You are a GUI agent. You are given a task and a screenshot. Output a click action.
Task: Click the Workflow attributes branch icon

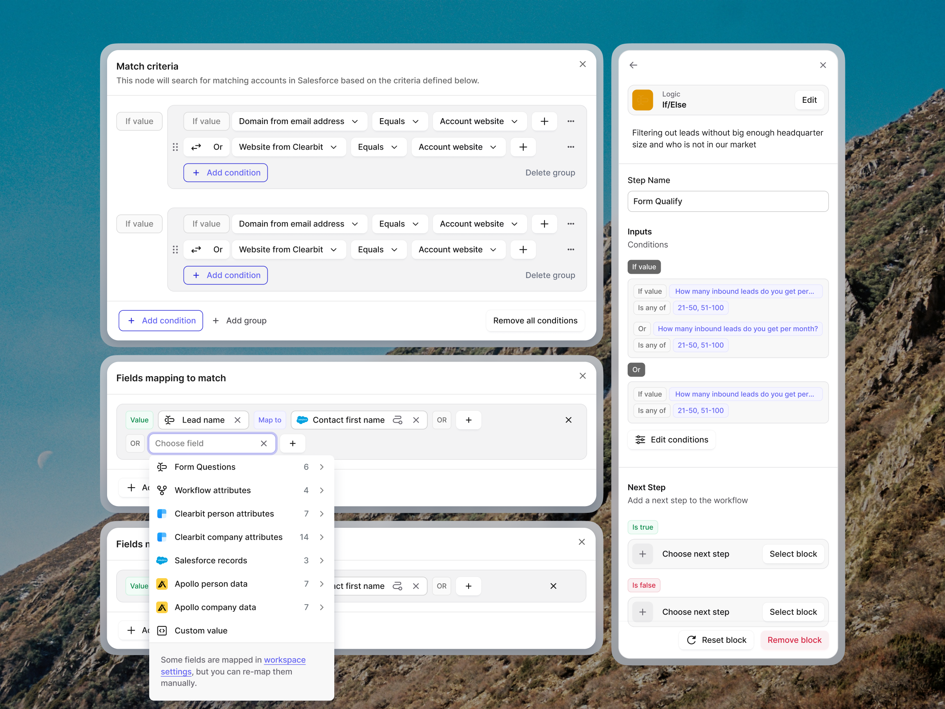point(162,490)
